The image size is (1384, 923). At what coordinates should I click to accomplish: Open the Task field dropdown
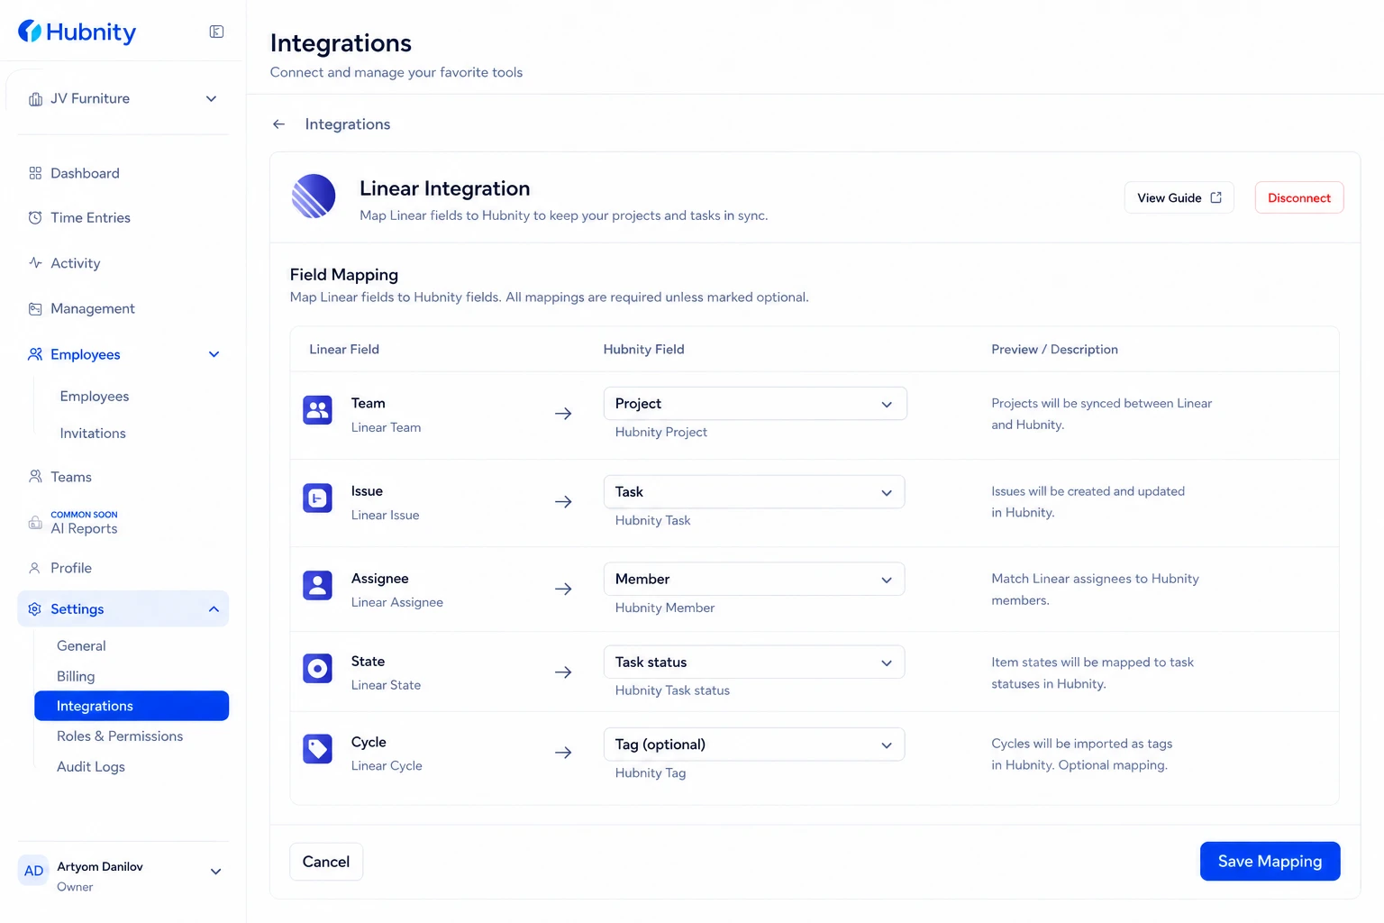(754, 492)
